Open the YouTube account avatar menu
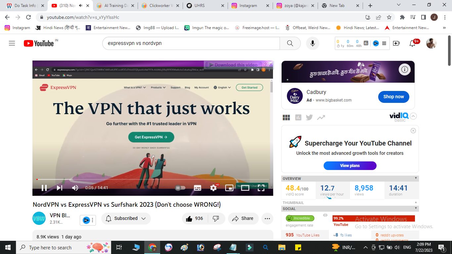The height and width of the screenshot is (254, 452). (x=431, y=43)
